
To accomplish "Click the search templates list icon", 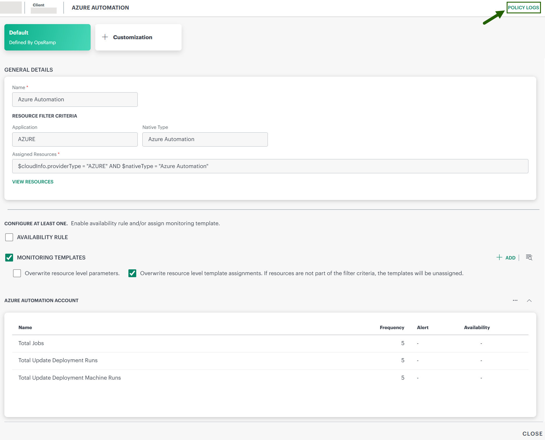I will [x=529, y=257].
